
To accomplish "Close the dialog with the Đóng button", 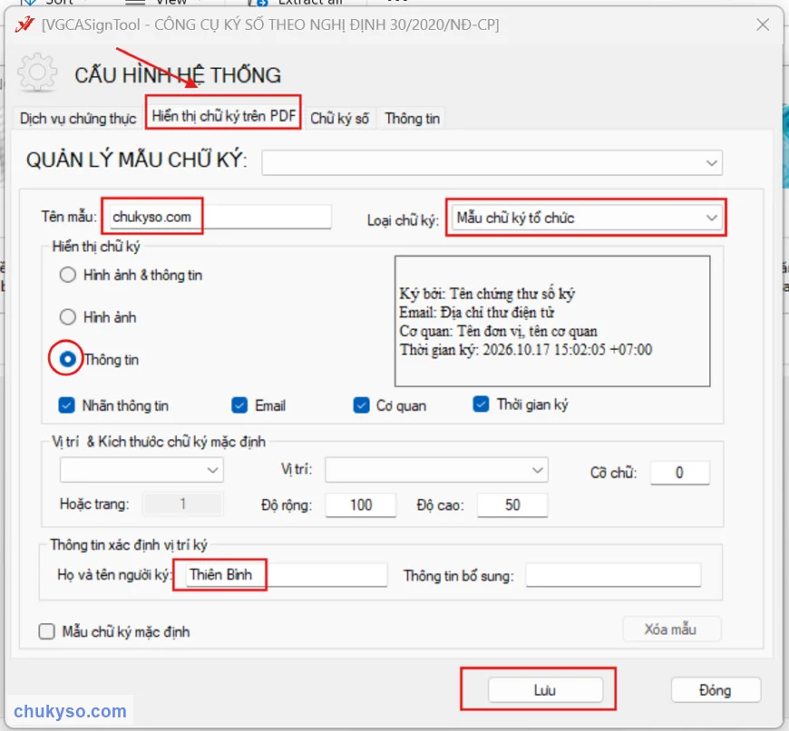I will click(716, 690).
